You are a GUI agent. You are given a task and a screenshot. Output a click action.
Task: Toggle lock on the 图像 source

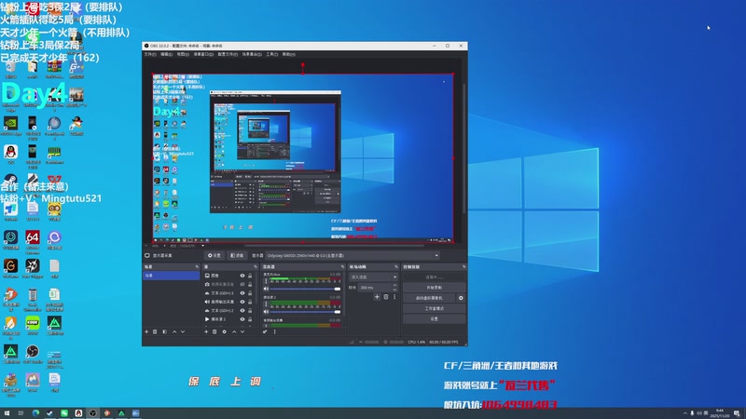click(250, 276)
